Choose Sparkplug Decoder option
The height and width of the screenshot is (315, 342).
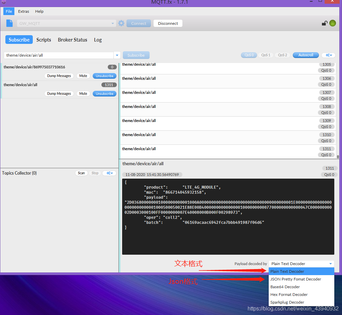(x=302, y=302)
